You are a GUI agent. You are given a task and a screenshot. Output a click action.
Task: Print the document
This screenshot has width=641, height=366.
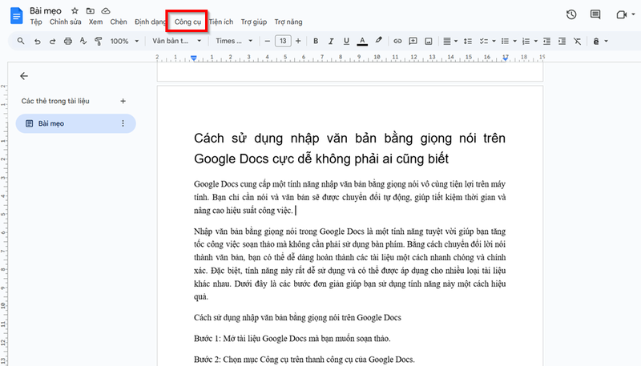[x=68, y=41]
